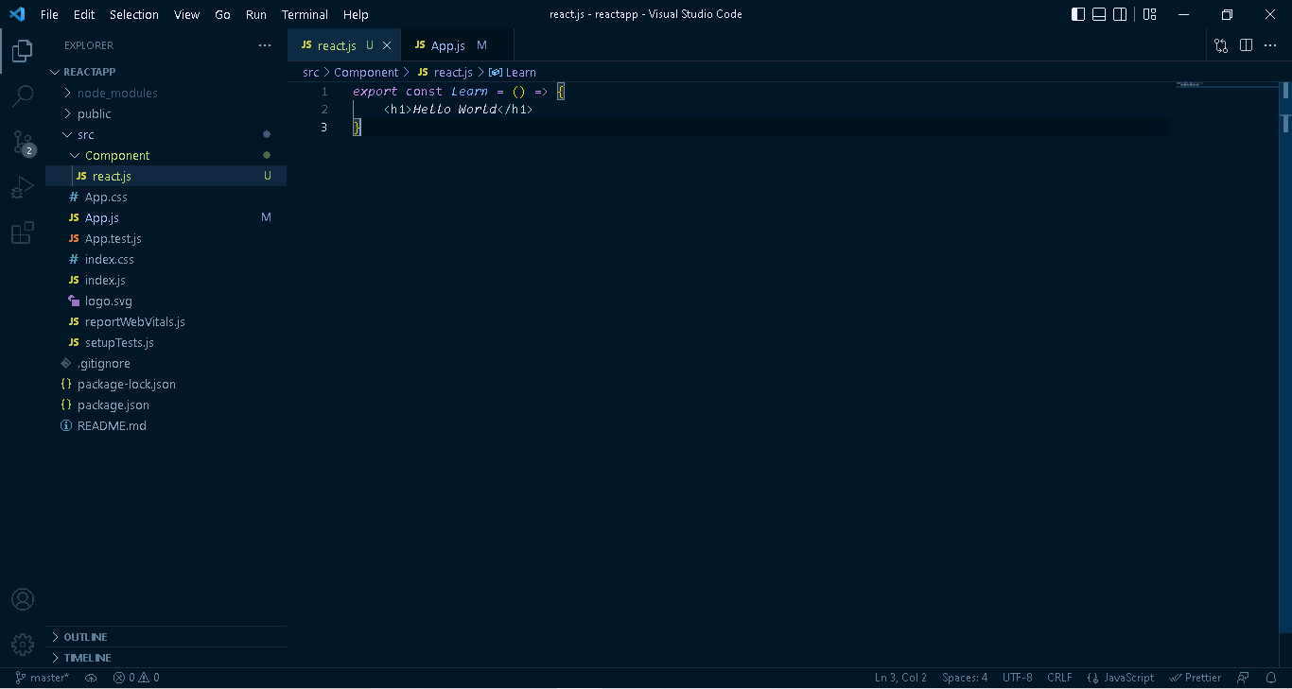Expand the OUTLINE section
This screenshot has height=689, width=1292.
166,637
